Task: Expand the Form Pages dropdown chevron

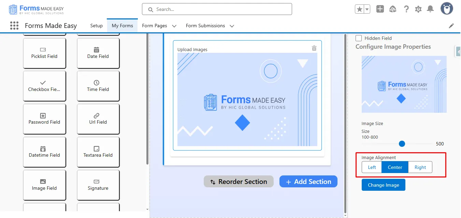Action: click(x=174, y=26)
